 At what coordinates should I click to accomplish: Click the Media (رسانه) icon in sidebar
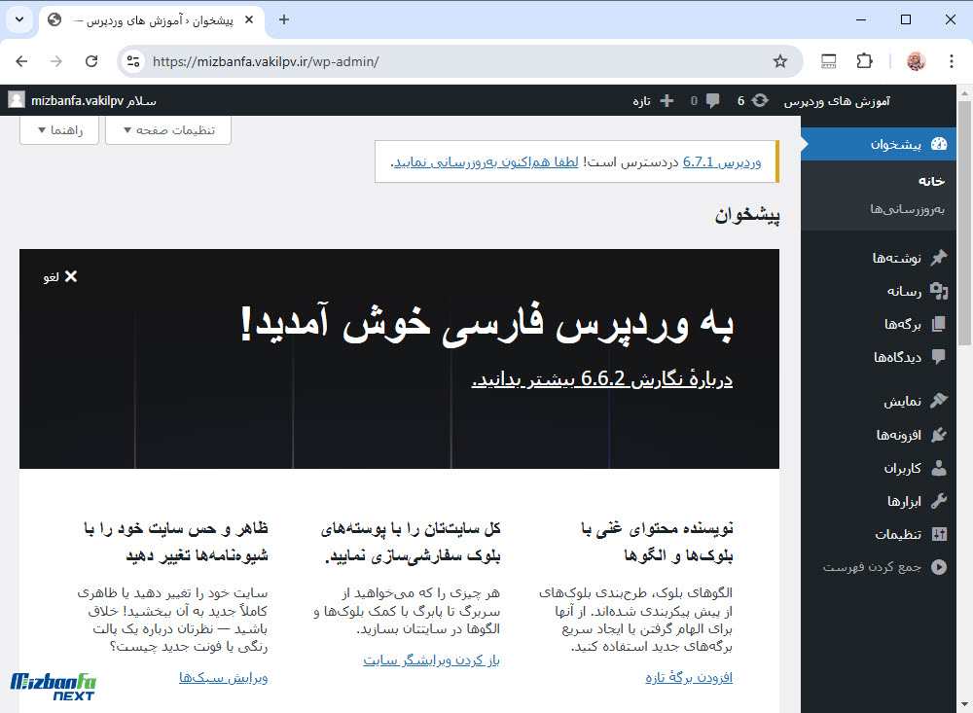point(939,291)
